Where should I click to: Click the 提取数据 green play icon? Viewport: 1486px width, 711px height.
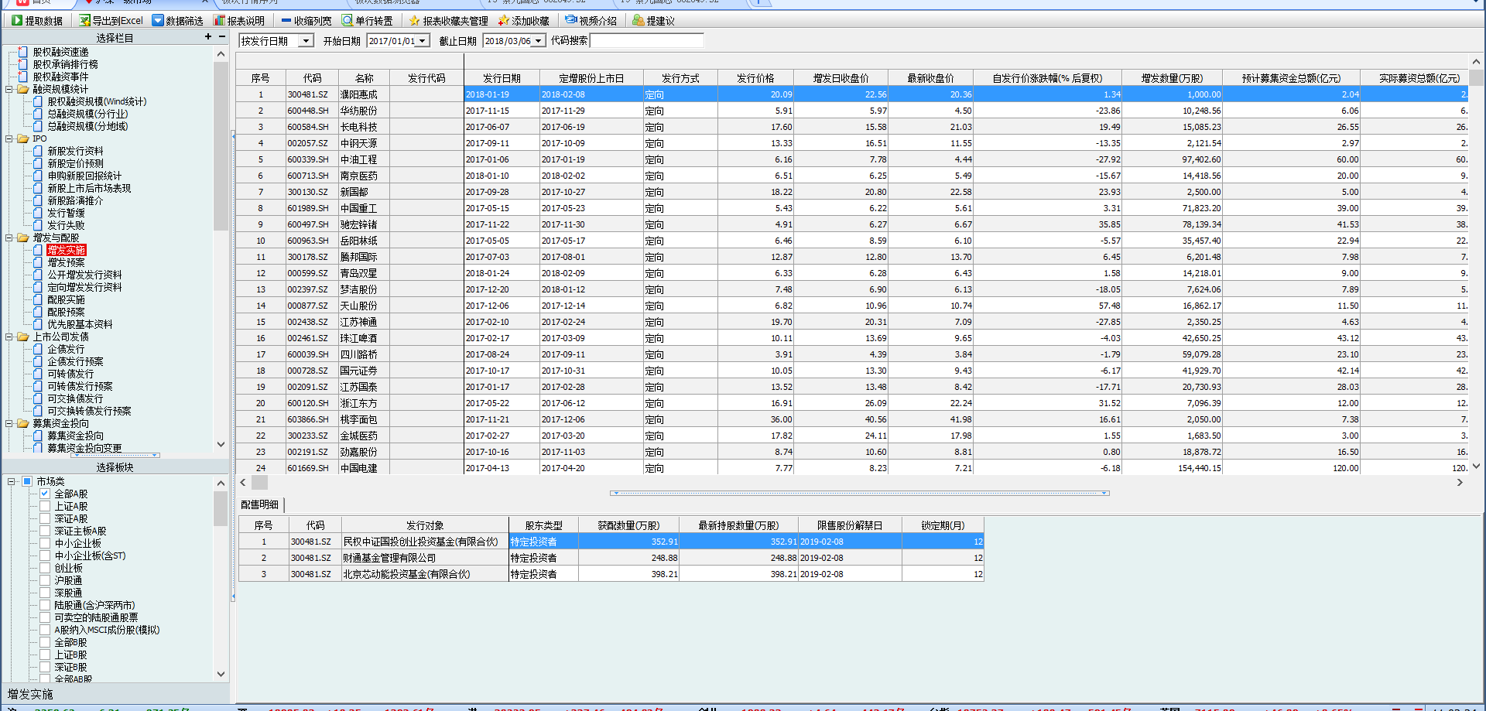(17, 21)
